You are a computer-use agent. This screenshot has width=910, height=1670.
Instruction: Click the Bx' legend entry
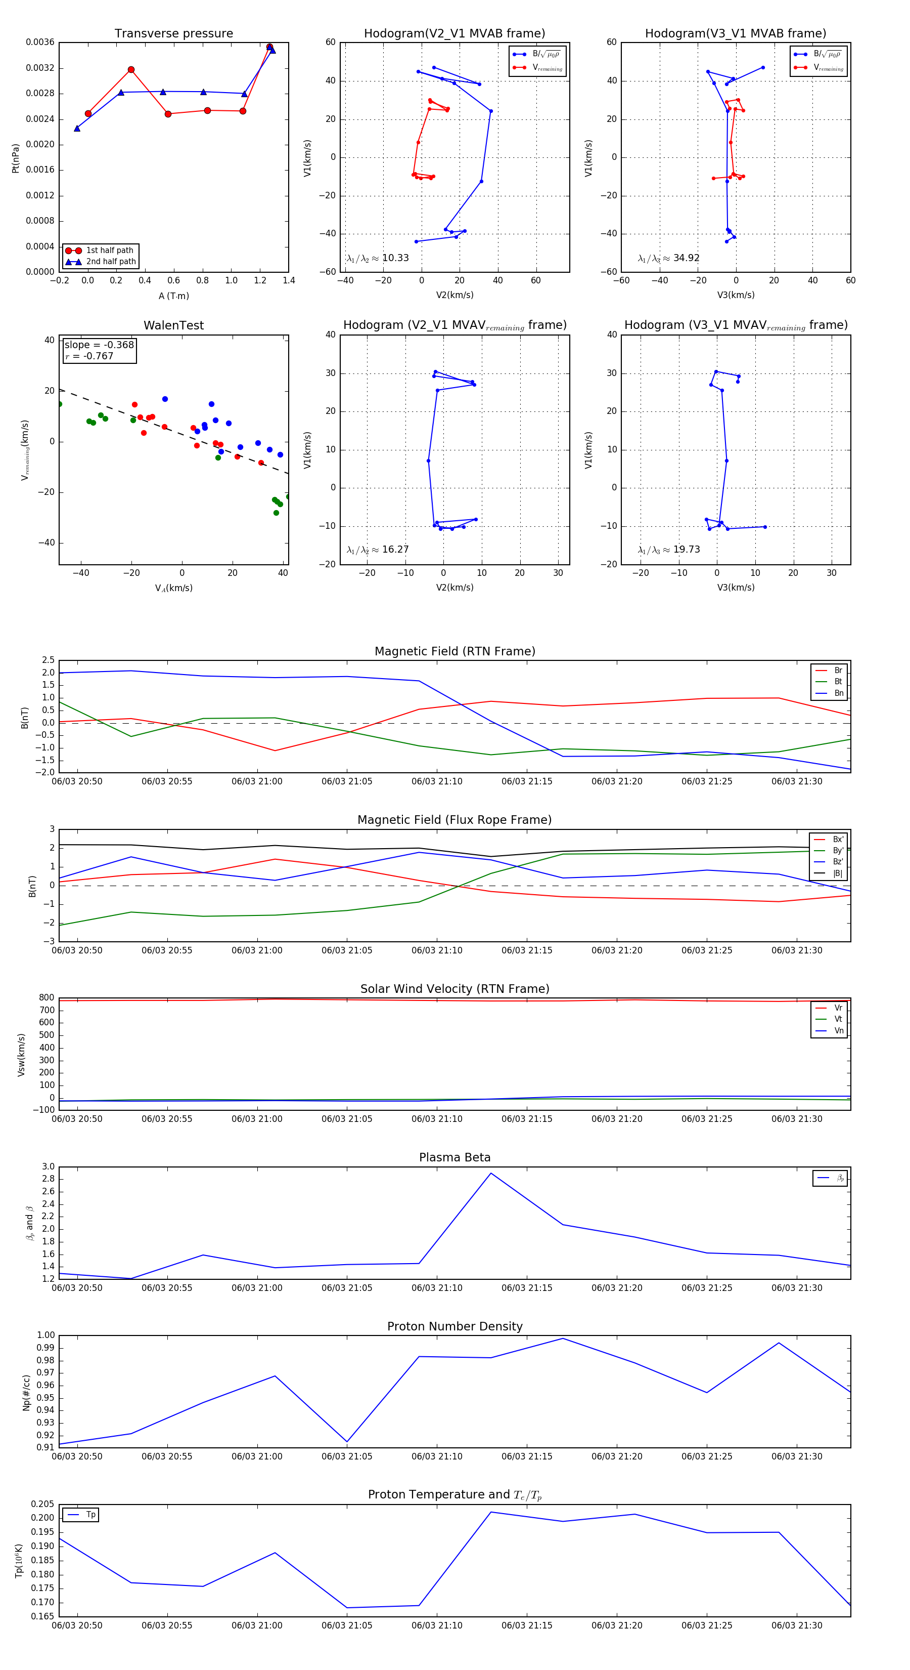click(x=829, y=839)
